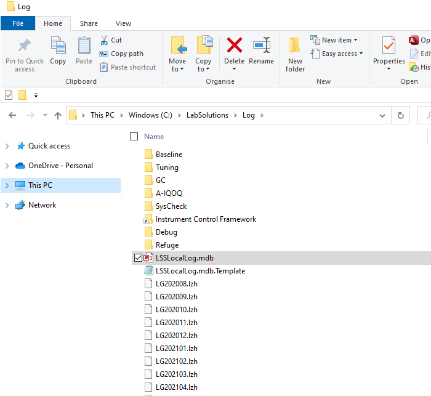
Task: Expand This PC tree node
Action: (x=7, y=185)
